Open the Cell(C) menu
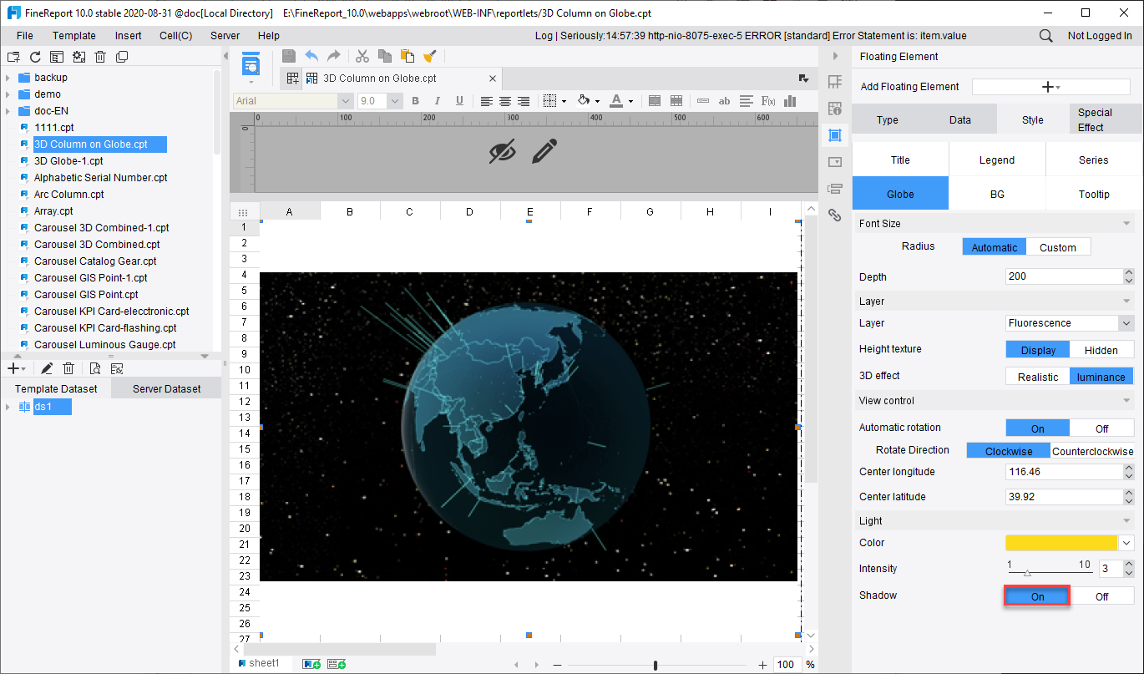This screenshot has height=674, width=1144. [175, 36]
